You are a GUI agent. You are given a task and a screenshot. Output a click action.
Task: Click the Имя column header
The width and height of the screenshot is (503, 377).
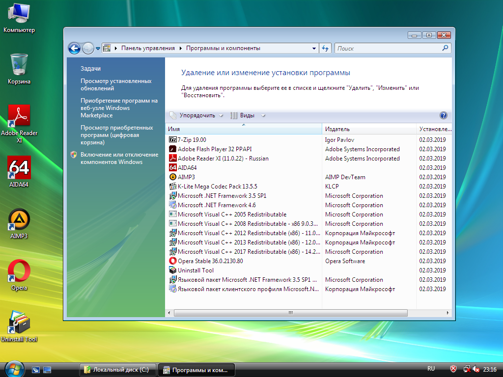(x=243, y=129)
